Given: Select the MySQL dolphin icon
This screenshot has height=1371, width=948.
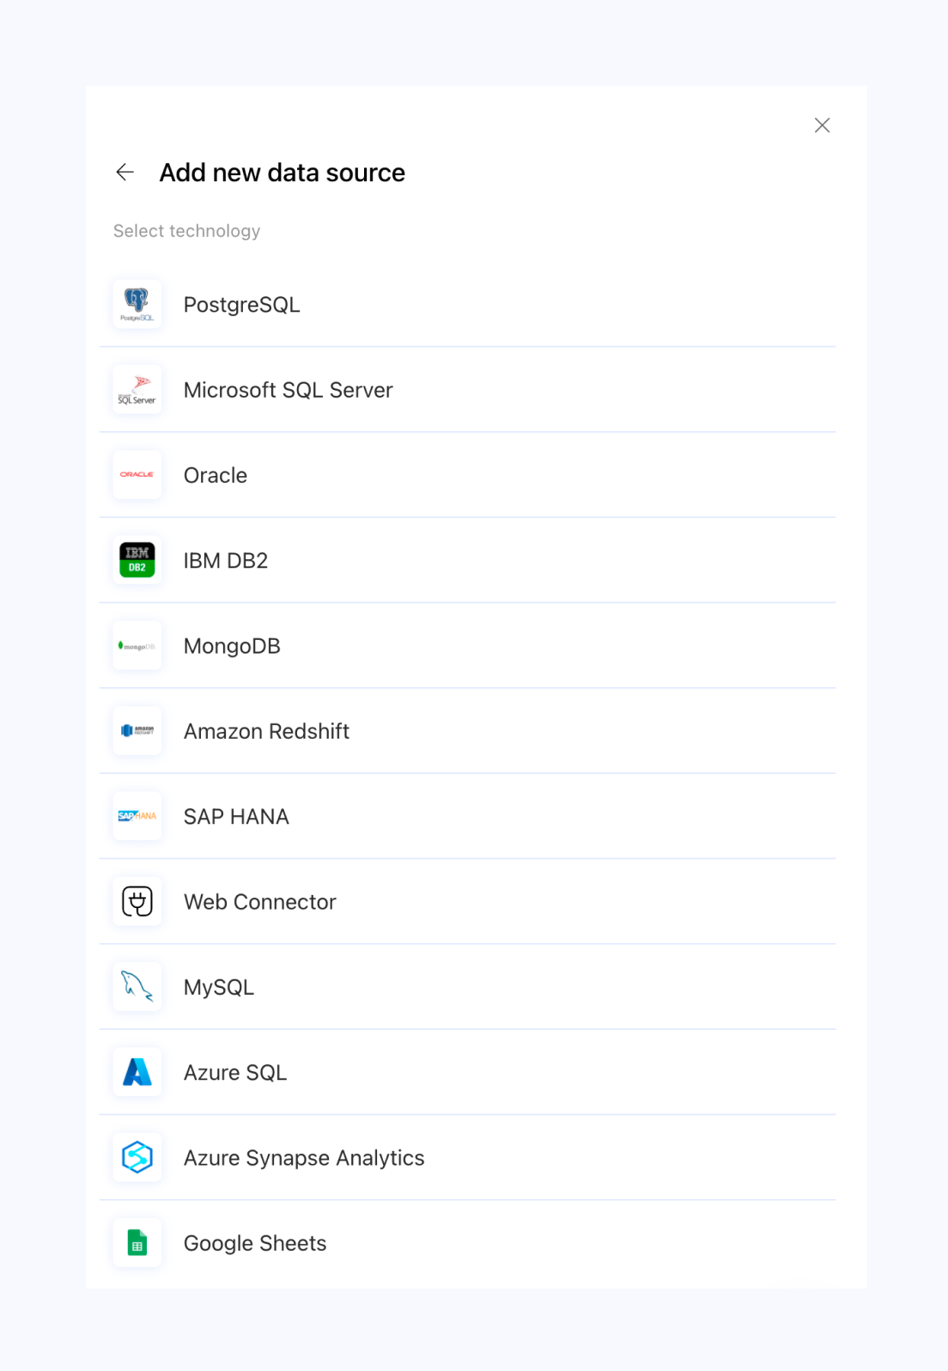Looking at the screenshot, I should [x=137, y=987].
